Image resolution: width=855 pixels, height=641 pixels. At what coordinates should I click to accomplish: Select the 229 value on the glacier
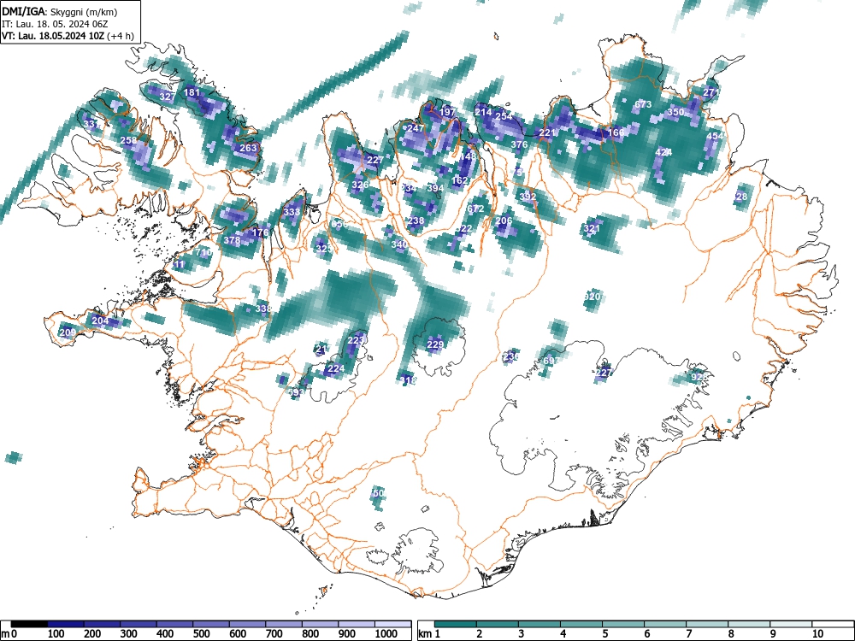coord(435,344)
